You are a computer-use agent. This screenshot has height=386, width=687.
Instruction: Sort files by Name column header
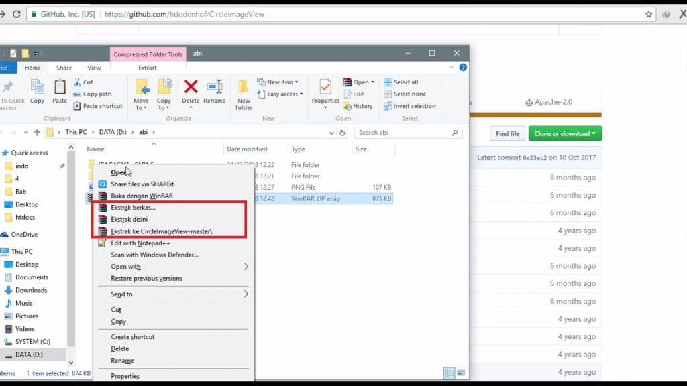tap(95, 149)
